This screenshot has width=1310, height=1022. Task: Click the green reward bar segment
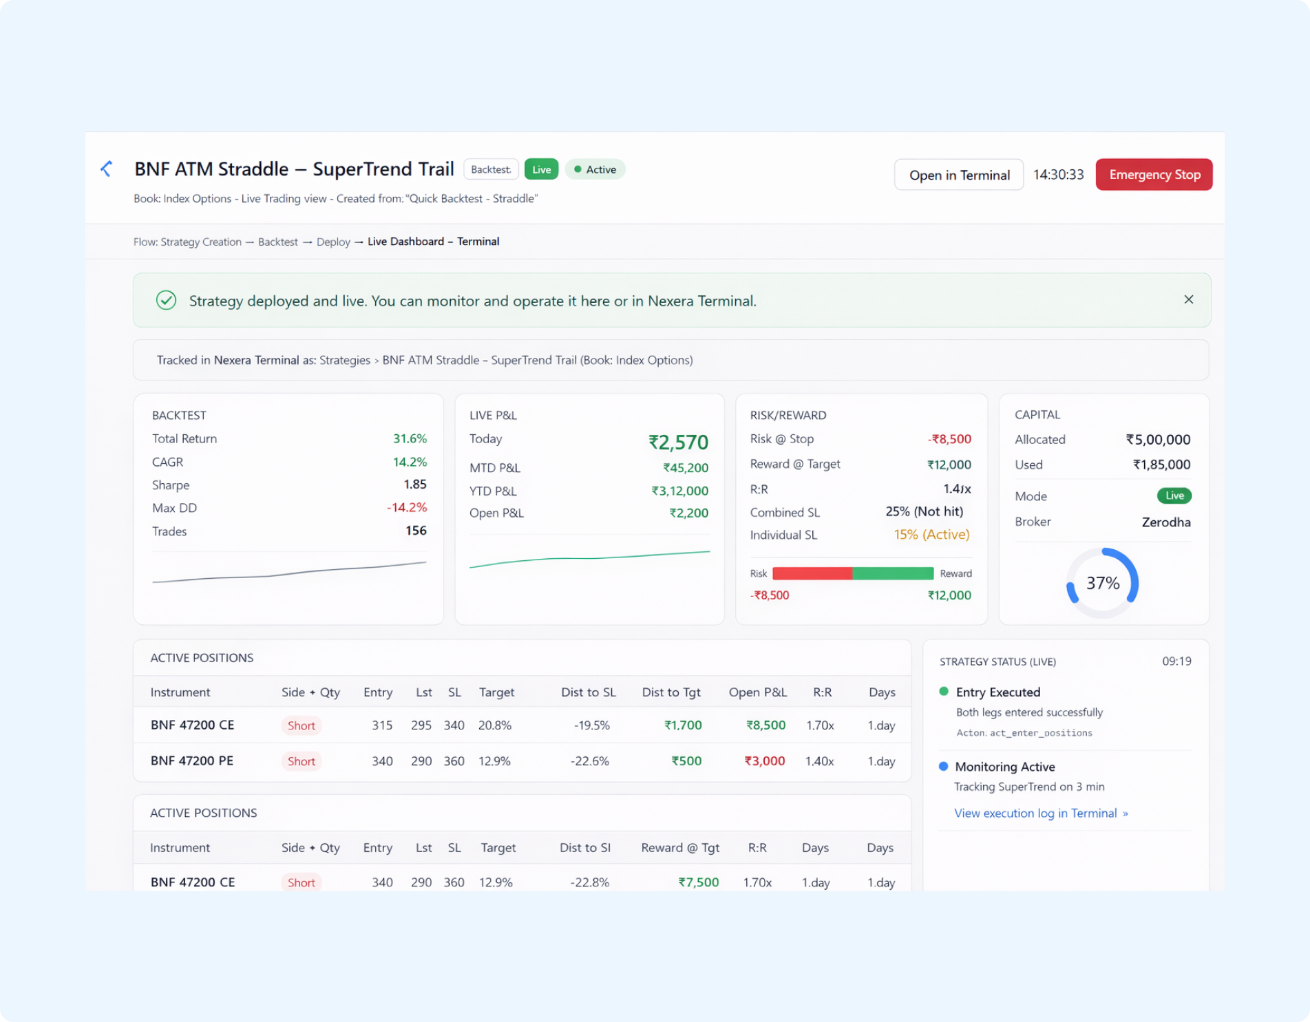[x=893, y=573]
